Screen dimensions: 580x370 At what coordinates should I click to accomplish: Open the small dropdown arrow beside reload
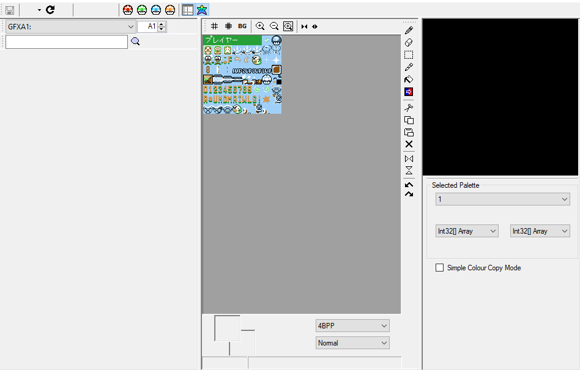pos(39,10)
